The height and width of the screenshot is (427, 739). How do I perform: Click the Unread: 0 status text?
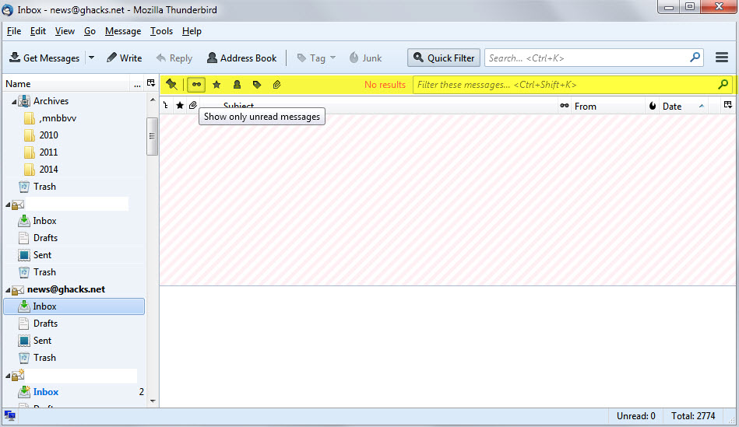click(635, 416)
